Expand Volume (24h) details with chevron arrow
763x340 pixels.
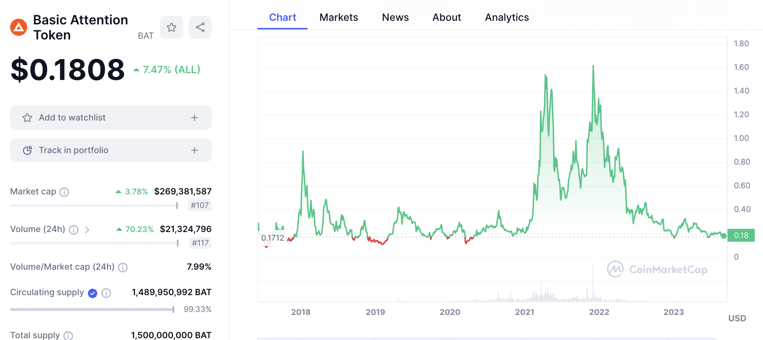[x=87, y=230]
